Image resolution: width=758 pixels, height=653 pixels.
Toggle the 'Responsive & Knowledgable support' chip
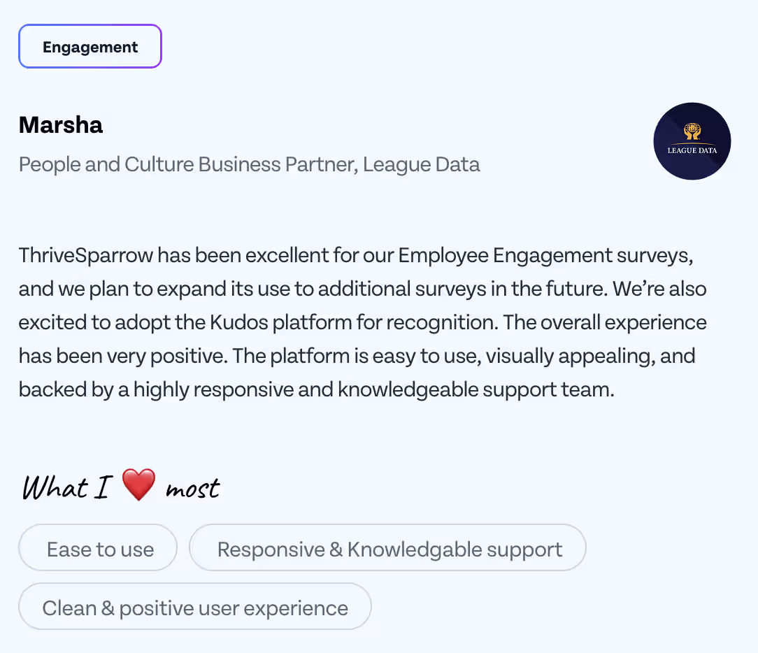point(388,549)
